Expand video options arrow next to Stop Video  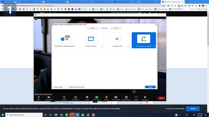coord(53,97)
